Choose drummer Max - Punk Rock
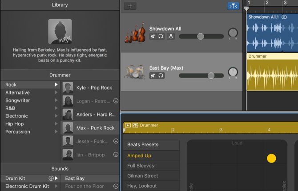298x191 pixels. click(x=90, y=128)
